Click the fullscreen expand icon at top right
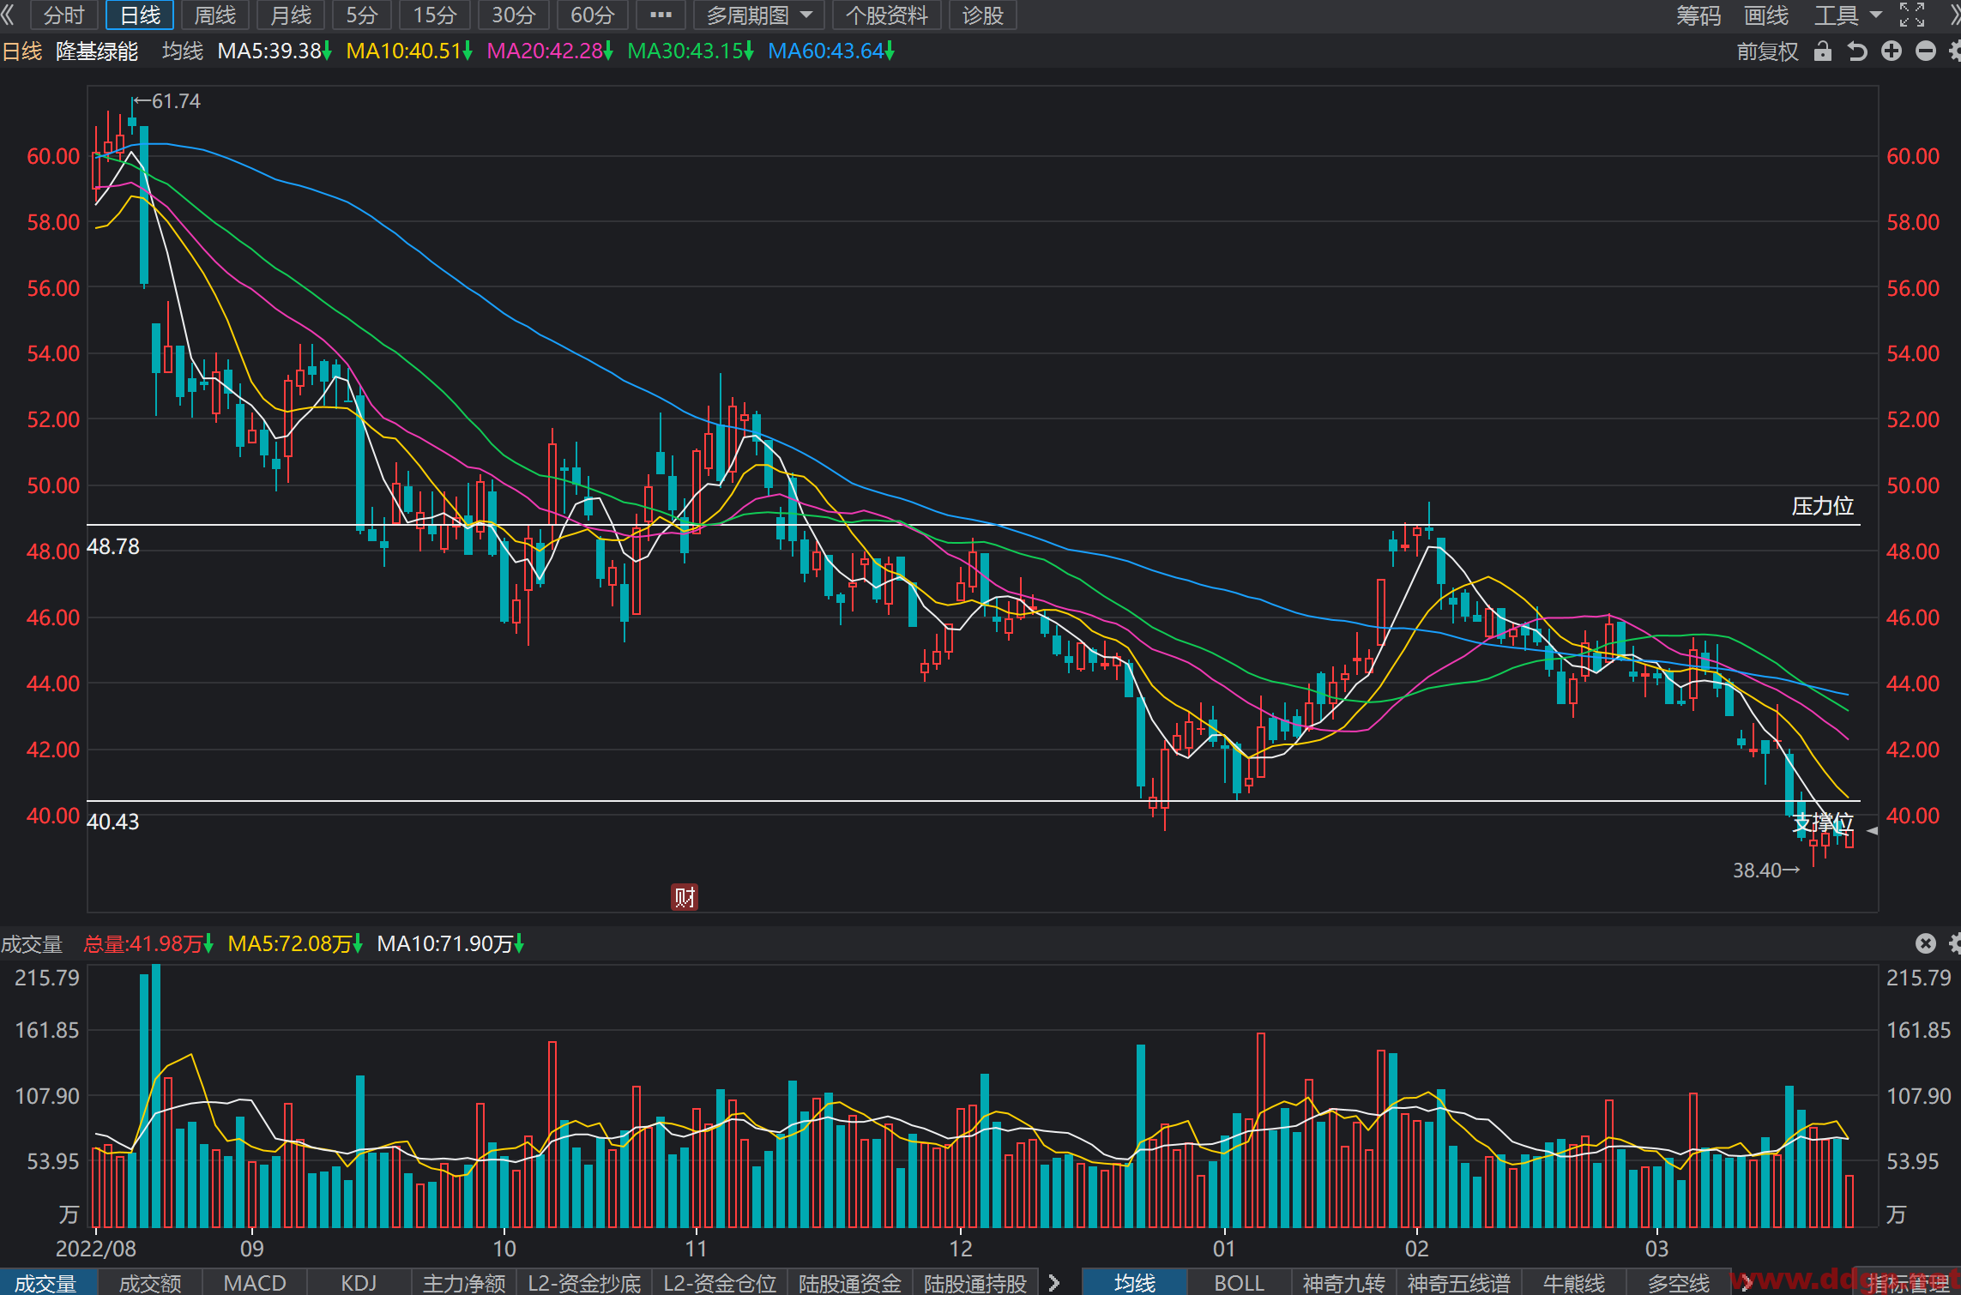Viewport: 1961px width, 1295px height. (x=1912, y=15)
